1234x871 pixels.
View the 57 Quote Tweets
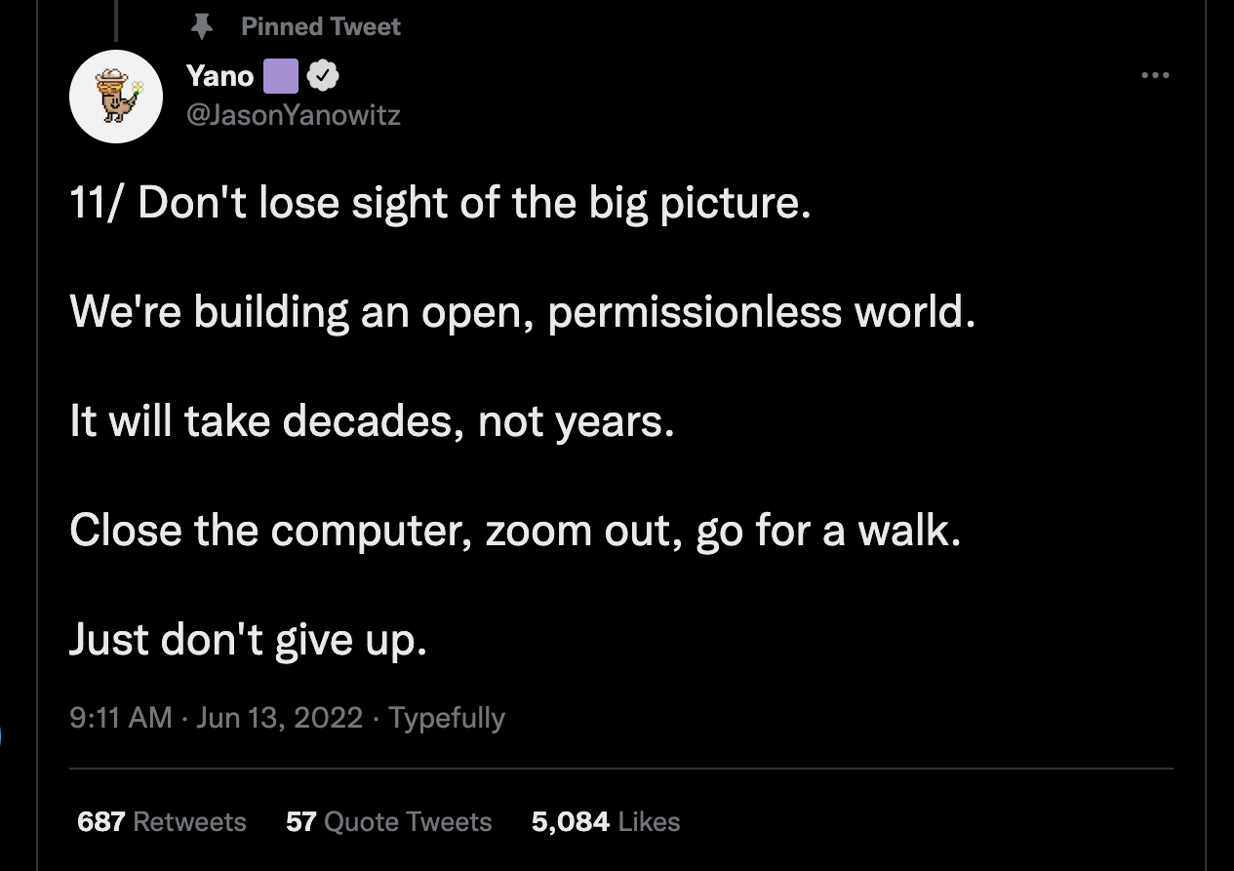click(x=389, y=821)
